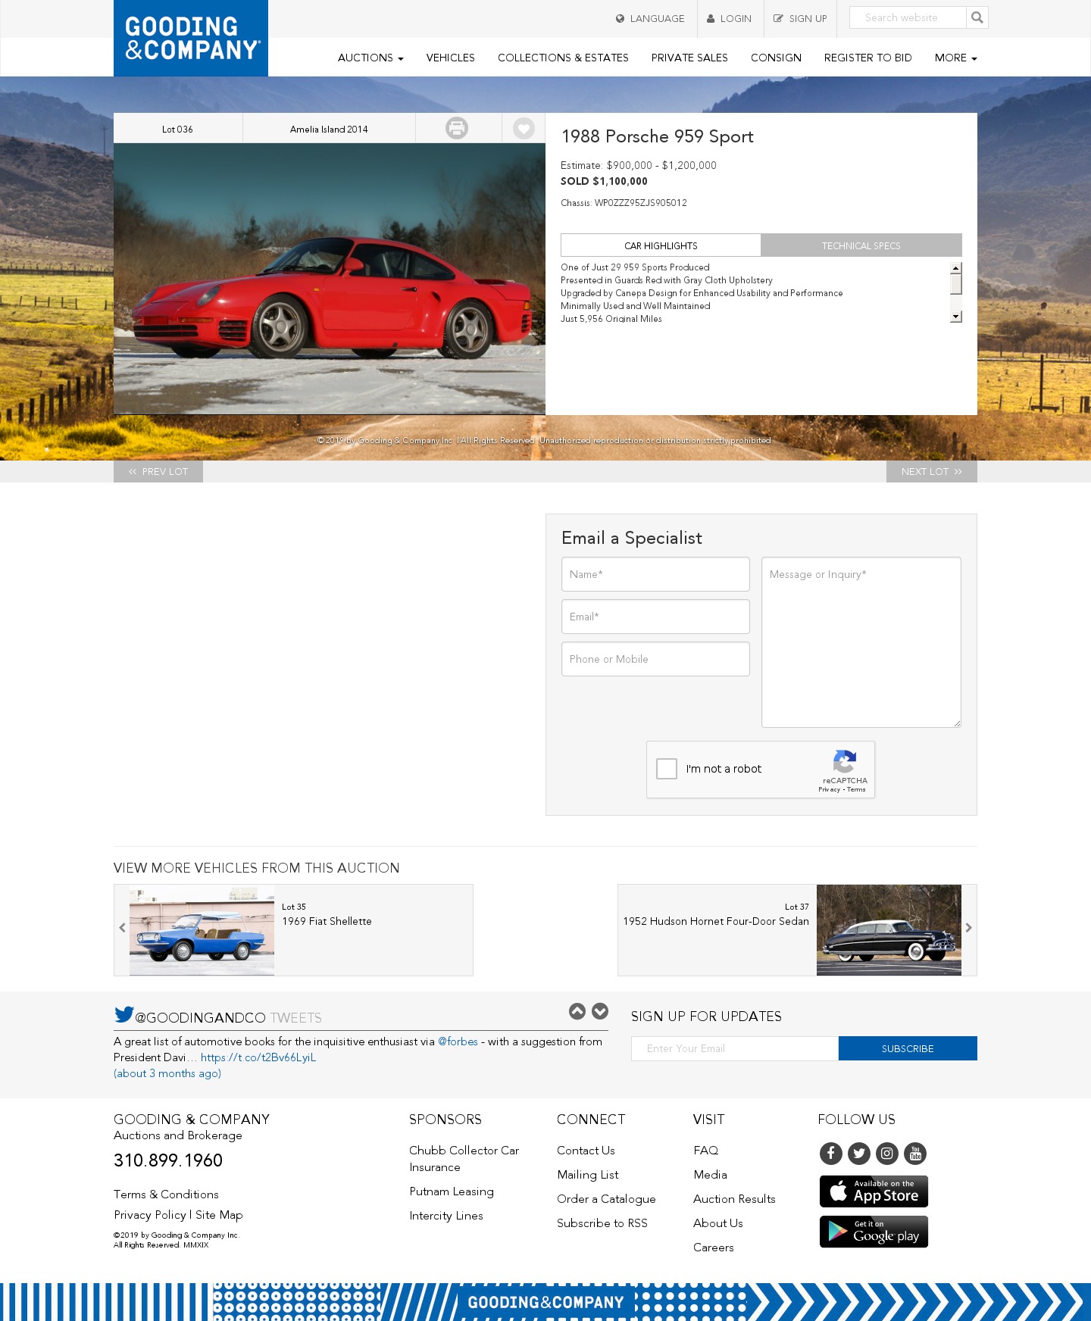The image size is (1091, 1321).
Task: Open the Consign page
Action: [776, 58]
